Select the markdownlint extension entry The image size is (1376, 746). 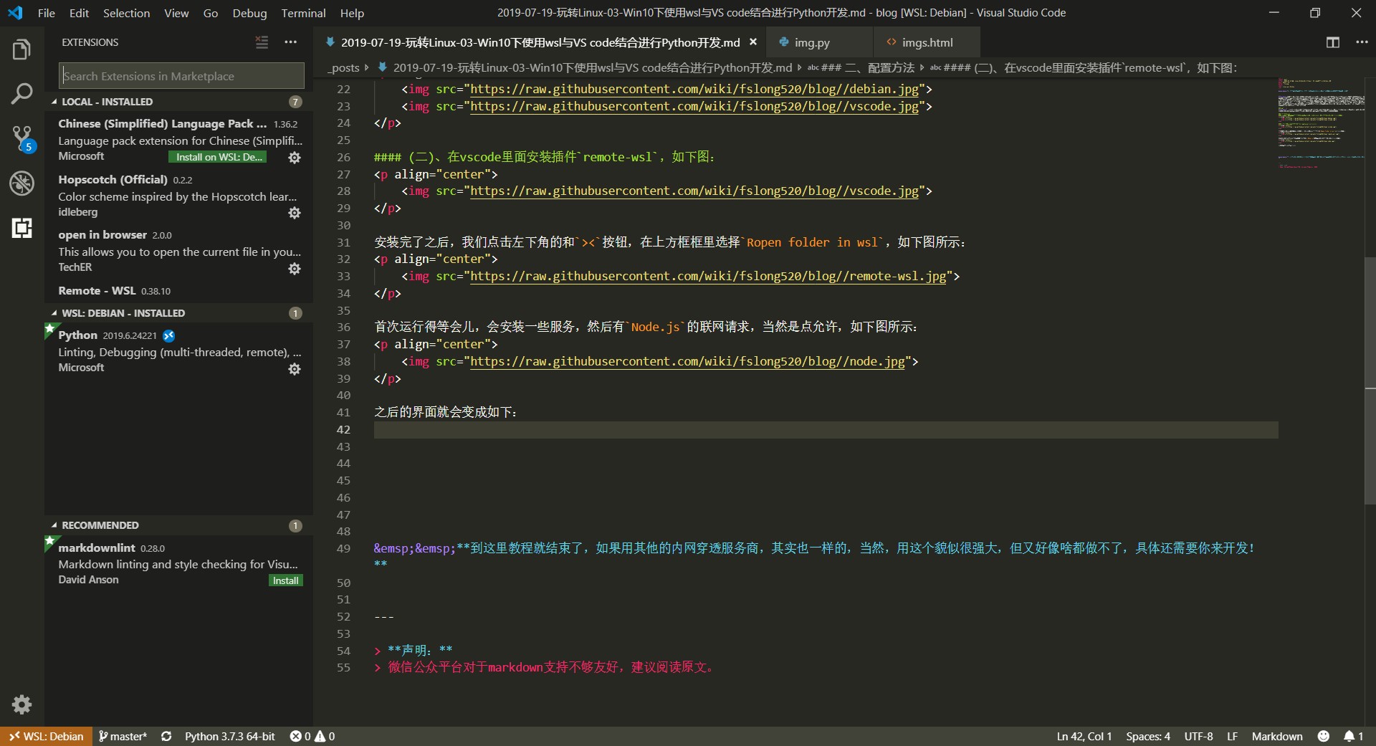178,563
